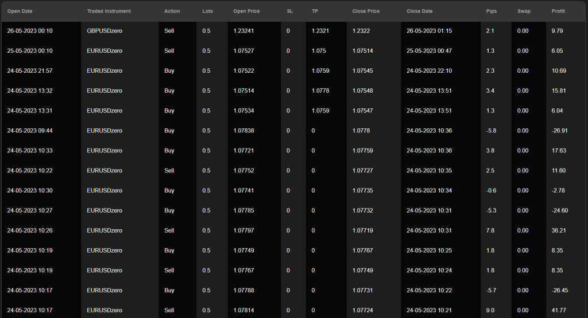Click the Open Price column header
The height and width of the screenshot is (318, 588).
[246, 11]
